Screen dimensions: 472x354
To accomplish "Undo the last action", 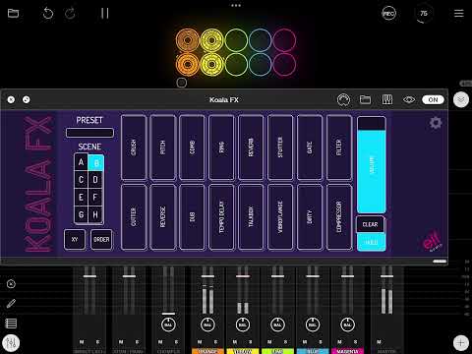I will pyautogui.click(x=48, y=14).
